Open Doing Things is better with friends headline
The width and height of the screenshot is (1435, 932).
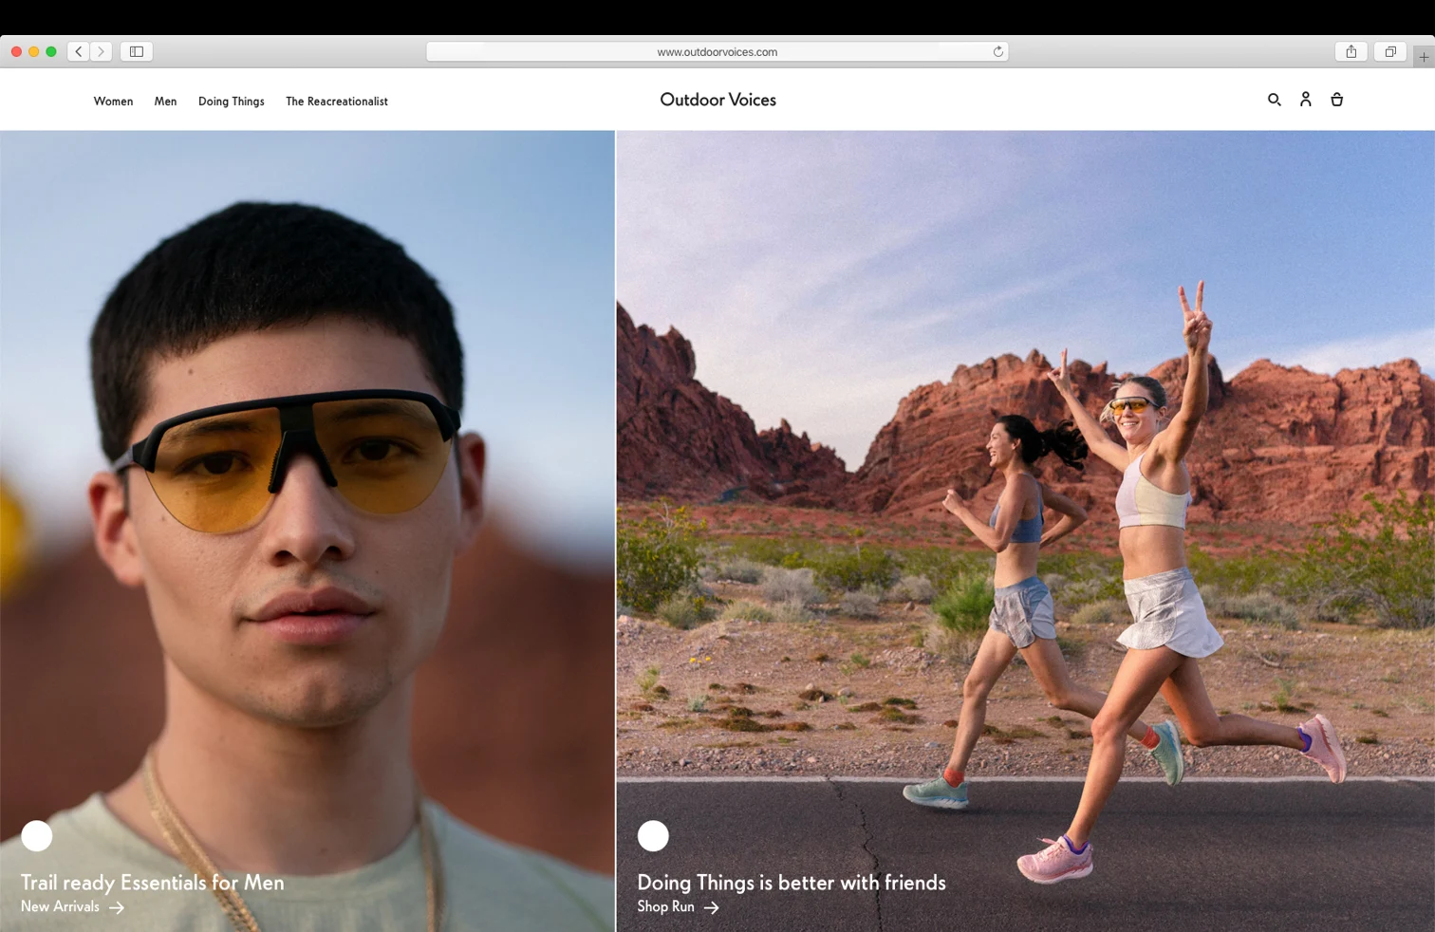(792, 883)
